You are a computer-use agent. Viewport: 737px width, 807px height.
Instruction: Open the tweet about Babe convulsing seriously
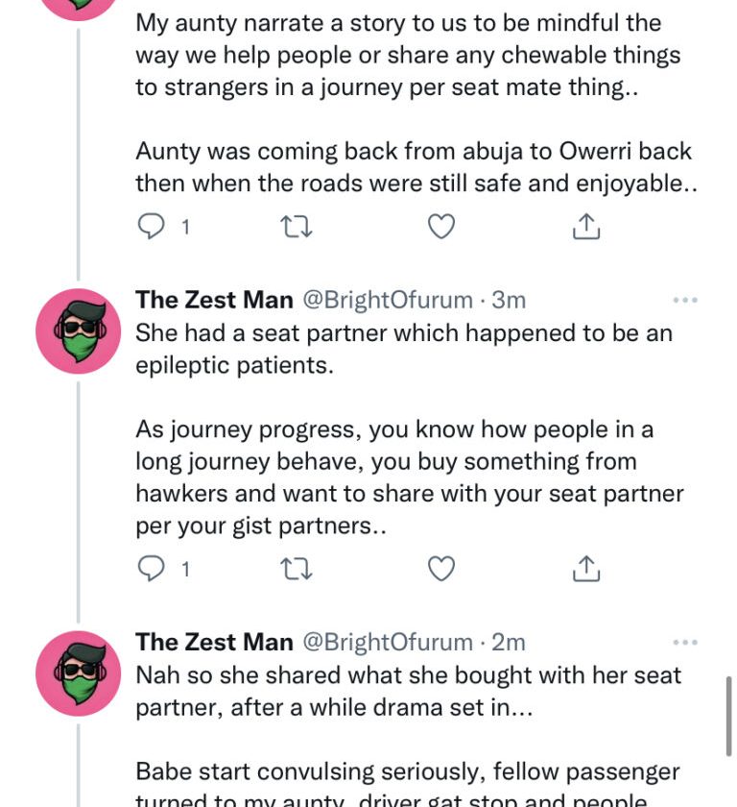(x=407, y=772)
